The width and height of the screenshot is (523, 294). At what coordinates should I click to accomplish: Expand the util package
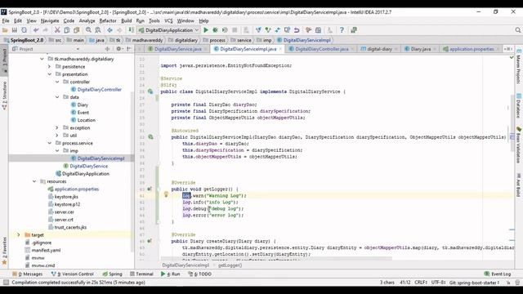point(57,136)
